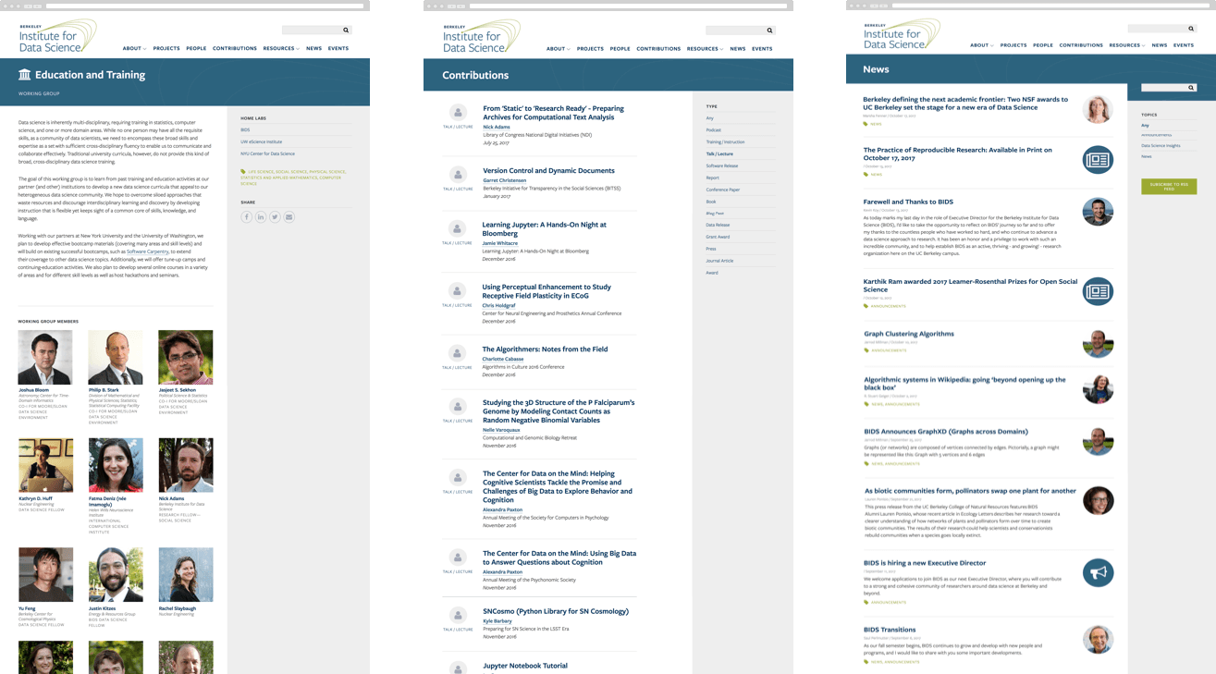Click the avatar icon for The Algorithmers talk
Screen dimensions: 1216x674
coord(457,353)
